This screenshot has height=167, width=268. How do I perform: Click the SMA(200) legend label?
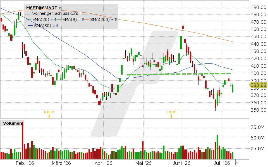point(100,19)
